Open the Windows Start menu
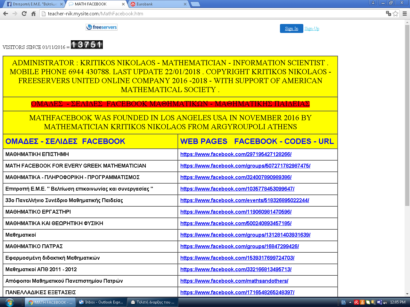This screenshot has width=410, height=307. (10, 302)
